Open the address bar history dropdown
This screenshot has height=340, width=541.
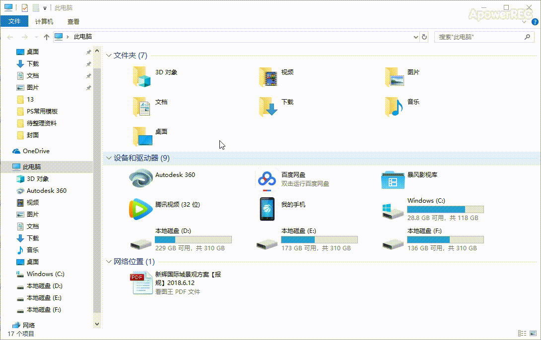[416, 37]
